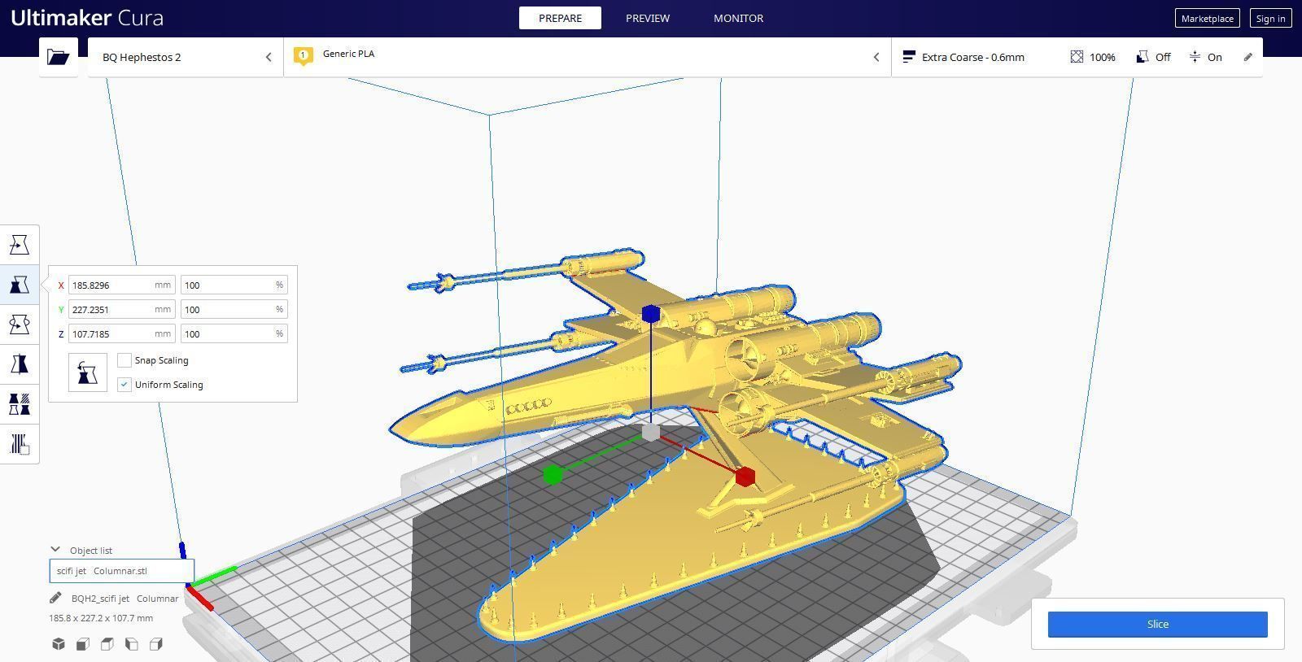Click the 185.8 x 227.2 x 107.7 mm dimensions text
This screenshot has height=662, width=1302.
101,618
